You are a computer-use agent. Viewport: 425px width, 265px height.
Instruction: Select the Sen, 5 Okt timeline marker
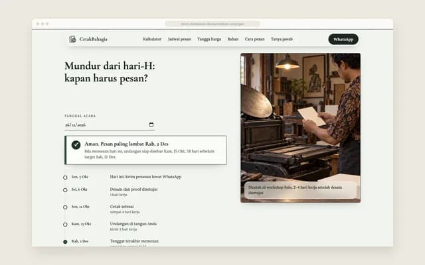[x=65, y=178]
